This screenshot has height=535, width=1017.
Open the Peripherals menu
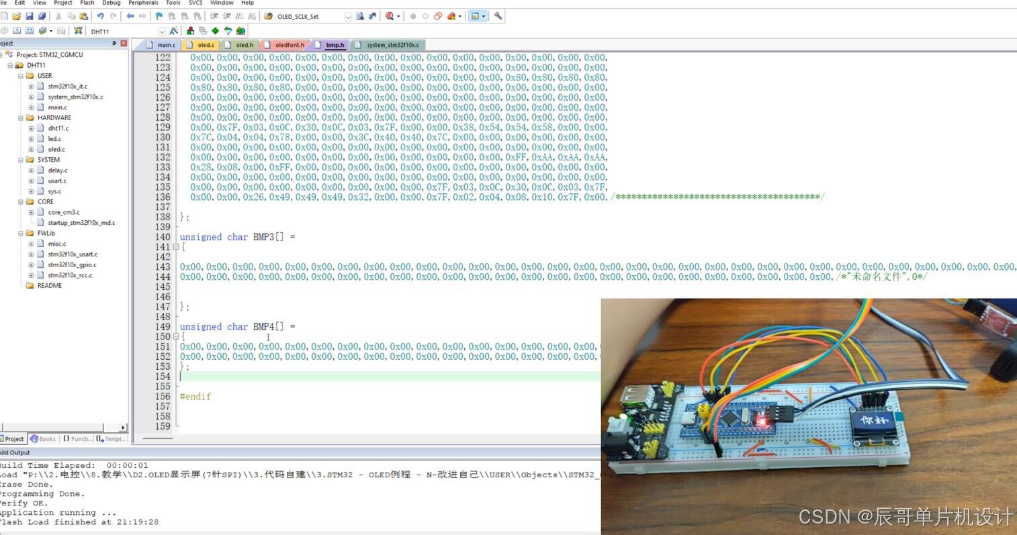143,3
